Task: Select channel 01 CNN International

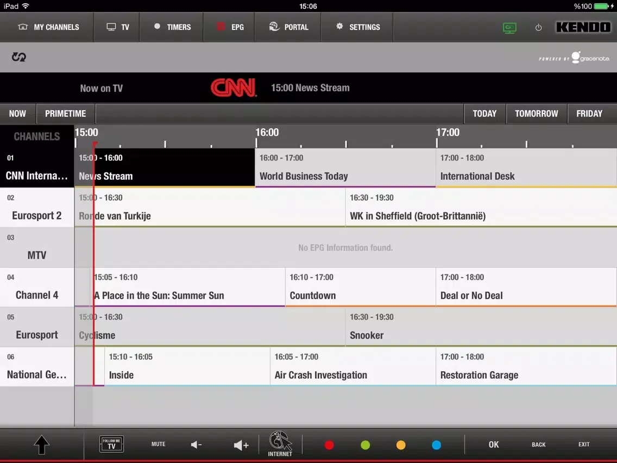Action: (37, 167)
